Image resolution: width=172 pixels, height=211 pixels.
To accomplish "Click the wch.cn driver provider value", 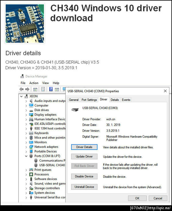I will 111,119.
